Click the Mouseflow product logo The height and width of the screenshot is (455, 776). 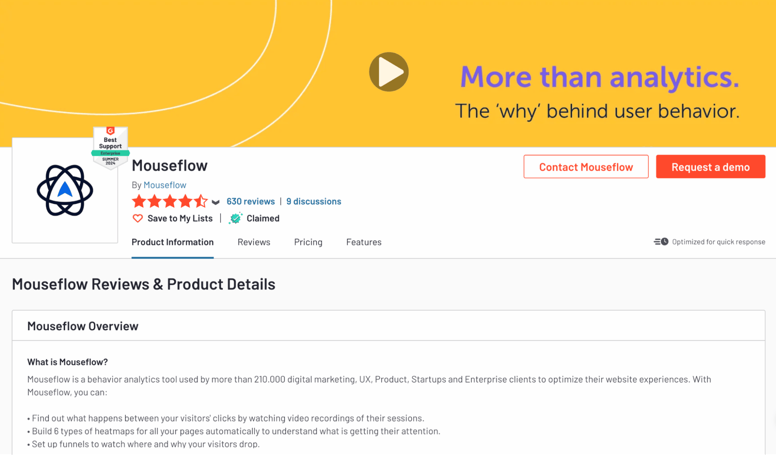click(x=64, y=190)
